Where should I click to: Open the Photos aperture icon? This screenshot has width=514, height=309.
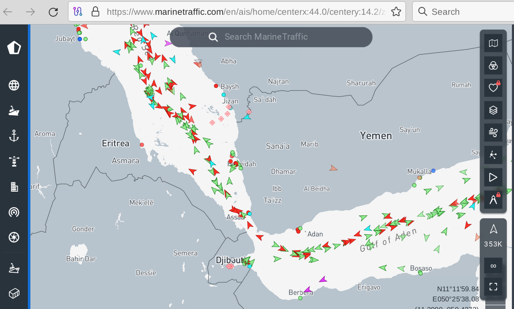14,237
